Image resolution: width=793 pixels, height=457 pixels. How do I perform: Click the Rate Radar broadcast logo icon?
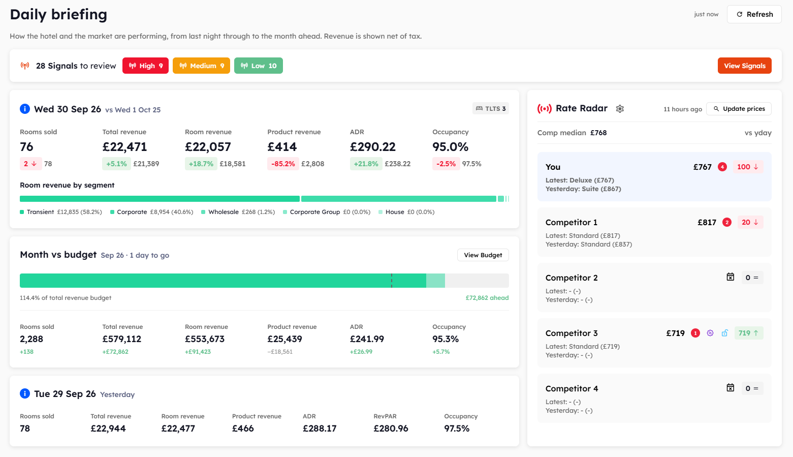click(545, 109)
